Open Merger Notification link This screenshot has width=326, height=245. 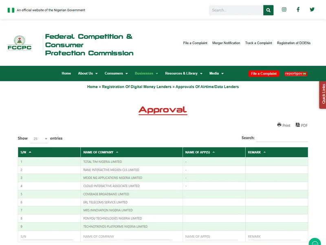(226, 43)
